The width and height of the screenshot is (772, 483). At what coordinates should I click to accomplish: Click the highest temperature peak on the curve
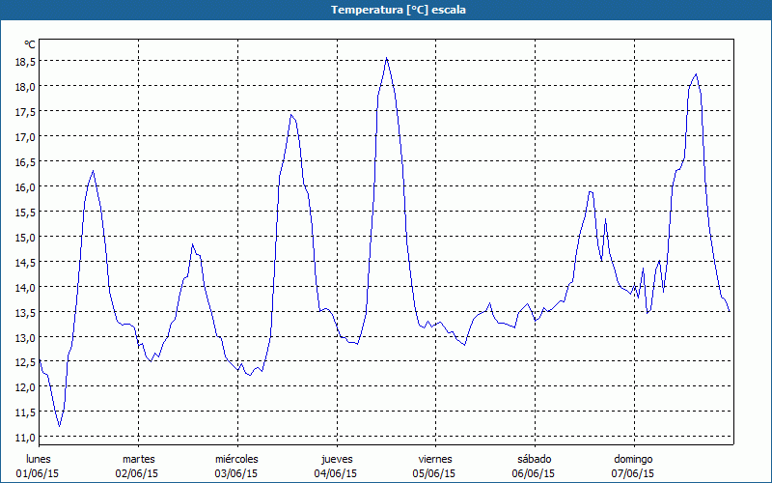point(387,58)
